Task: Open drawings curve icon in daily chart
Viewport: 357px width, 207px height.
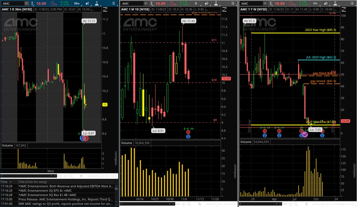Action: point(224,10)
